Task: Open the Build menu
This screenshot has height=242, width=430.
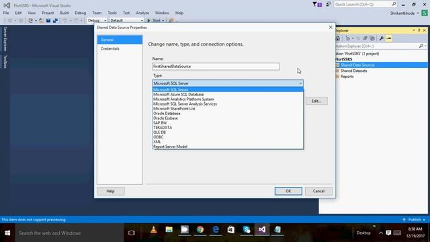Action: click(x=64, y=13)
